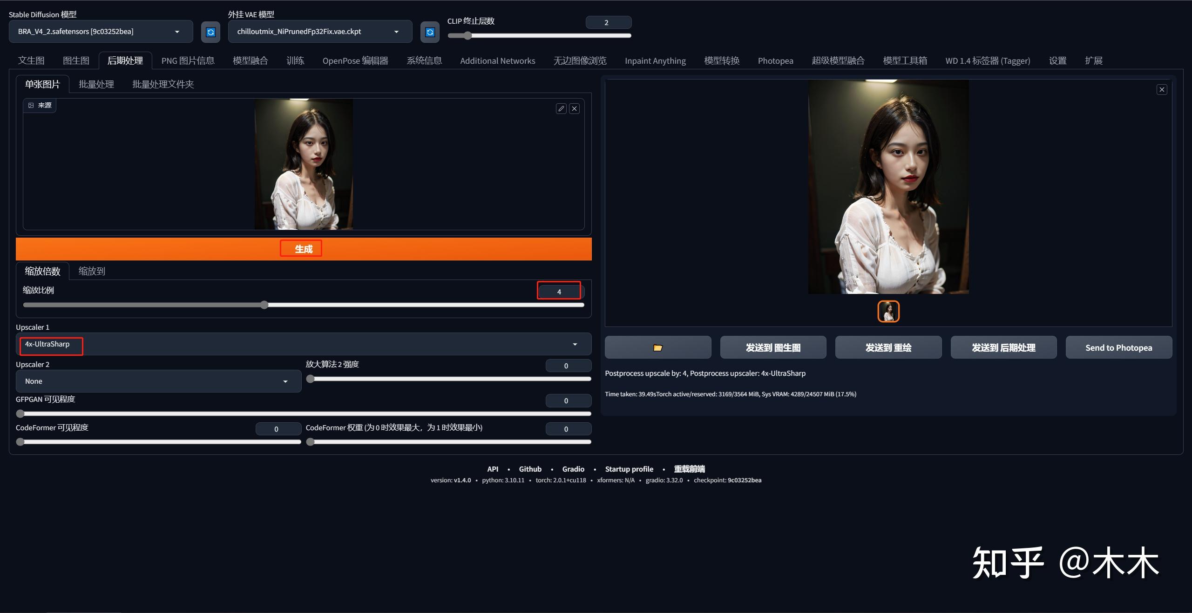This screenshot has height=613, width=1192.
Task: Open the 文生图 tab
Action: (x=31, y=60)
